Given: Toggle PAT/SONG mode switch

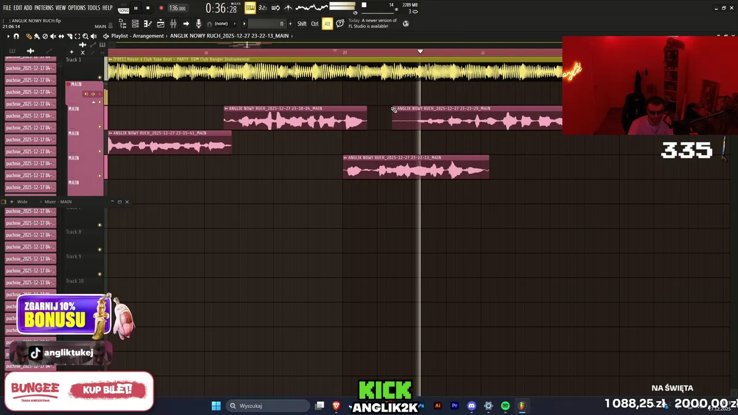Looking at the screenshot, I should point(123,8).
